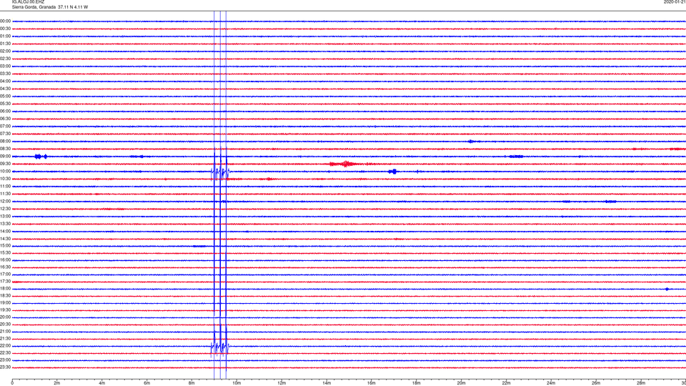Click the 14m axis tick label
The width and height of the screenshot is (686, 386).
tap(327, 383)
